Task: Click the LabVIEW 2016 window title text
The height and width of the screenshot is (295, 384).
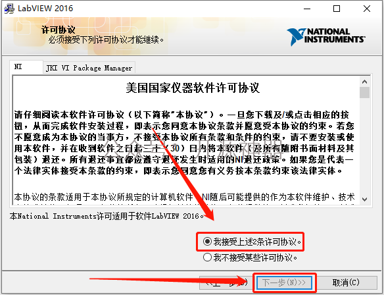Action: tap(45, 9)
